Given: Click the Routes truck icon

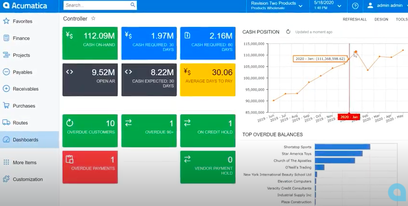Looking at the screenshot, I should 6,122.
